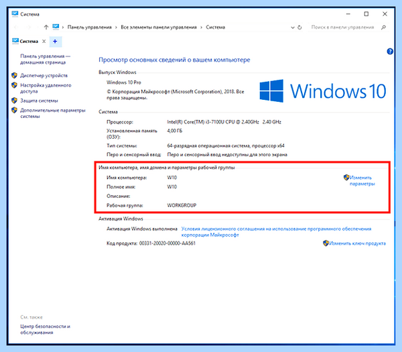Screen dimensions: 402x352
Task: Click Изменить ключ продукта link
Action: point(357,243)
